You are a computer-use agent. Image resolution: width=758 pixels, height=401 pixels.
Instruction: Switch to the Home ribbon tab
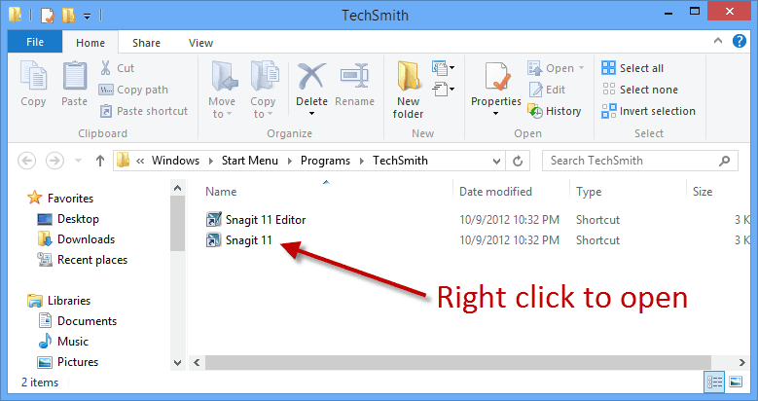click(90, 43)
